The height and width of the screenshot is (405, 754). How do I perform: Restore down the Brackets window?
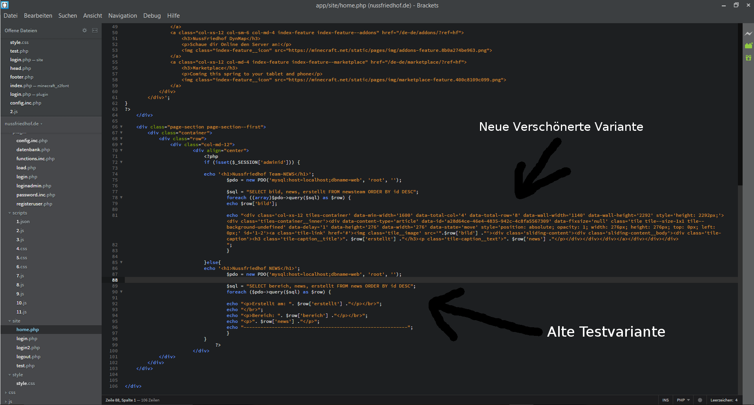click(x=736, y=5)
